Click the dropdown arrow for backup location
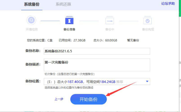This screenshot has width=181, height=112. click(147, 81)
